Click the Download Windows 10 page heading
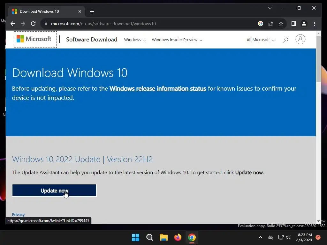 point(70,73)
